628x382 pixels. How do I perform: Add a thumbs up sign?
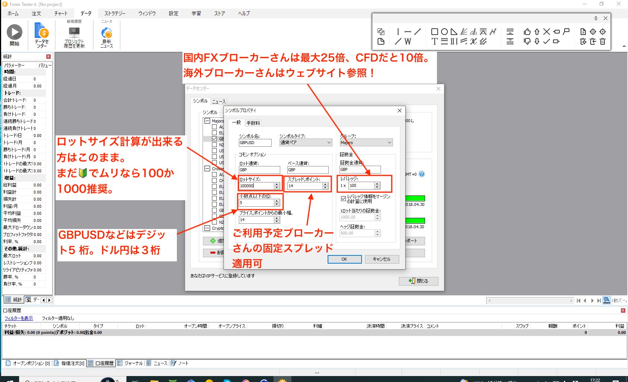point(527,32)
